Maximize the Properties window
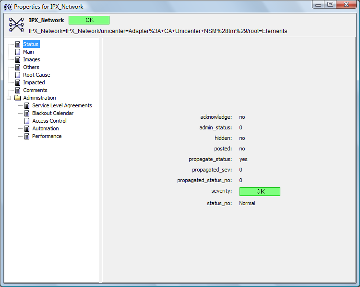This screenshot has width=360, height=287. tap(330, 4)
